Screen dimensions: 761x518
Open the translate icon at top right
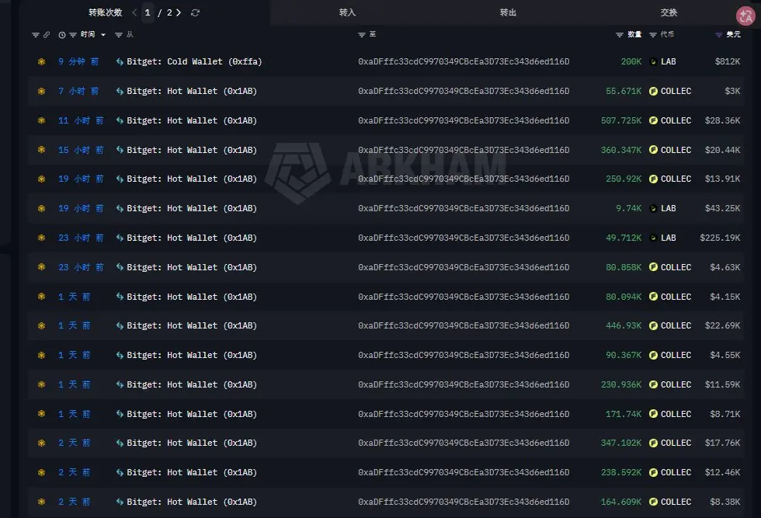pos(746,16)
